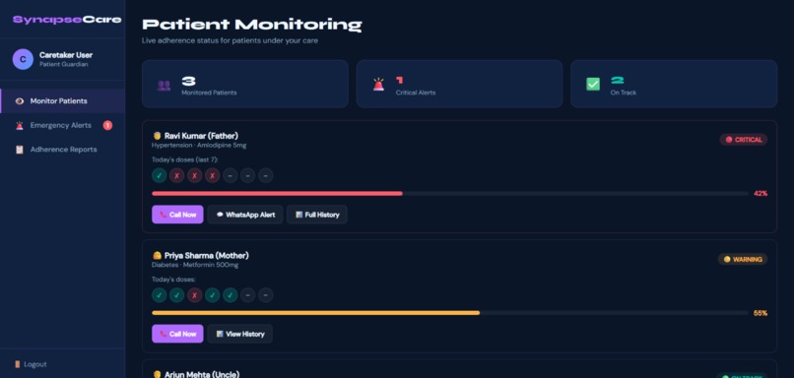Click Priya Sharma's second dose checkmark circle
Viewport: 794px width, 378px height.
pyautogui.click(x=176, y=295)
